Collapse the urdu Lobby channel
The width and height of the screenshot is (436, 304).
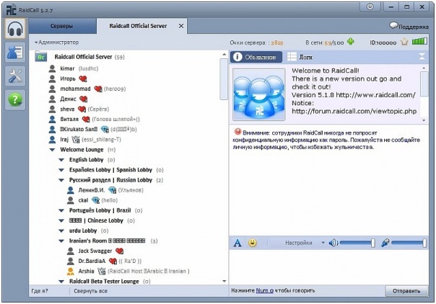pyautogui.click(x=61, y=231)
